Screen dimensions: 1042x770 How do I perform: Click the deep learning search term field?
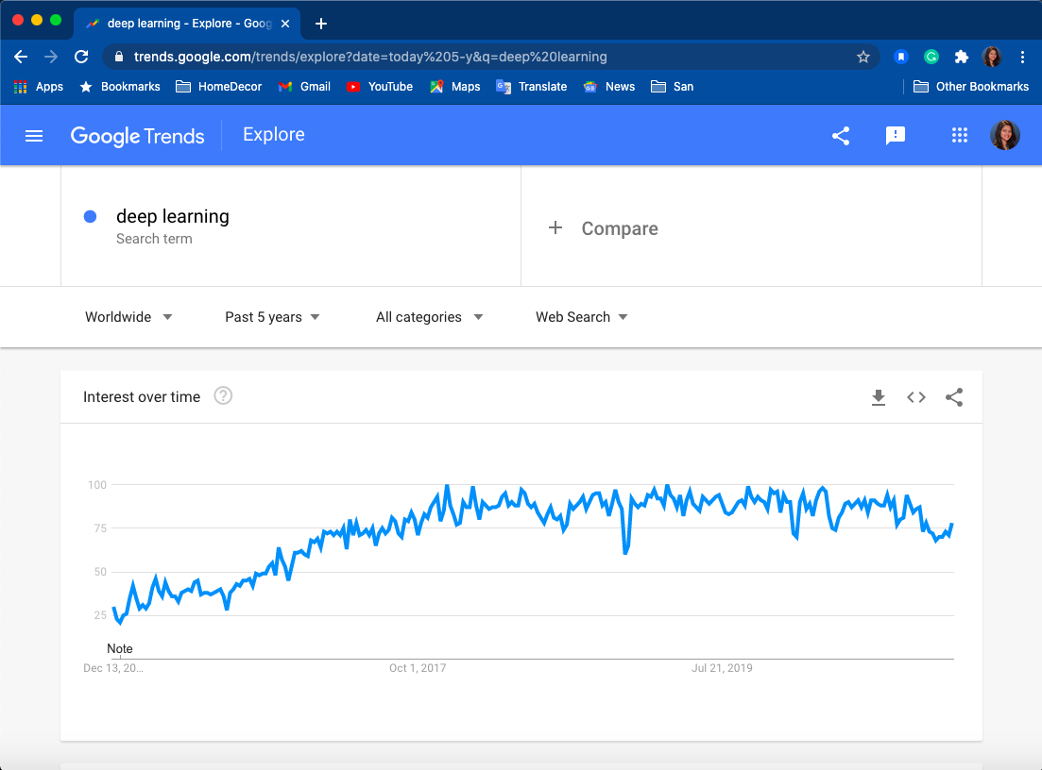[291, 226]
